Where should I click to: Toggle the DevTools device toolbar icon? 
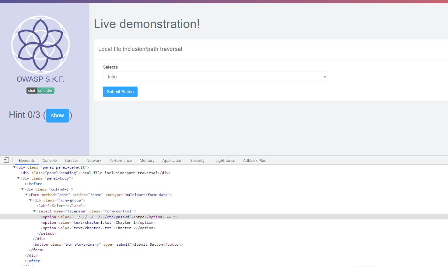[6, 160]
